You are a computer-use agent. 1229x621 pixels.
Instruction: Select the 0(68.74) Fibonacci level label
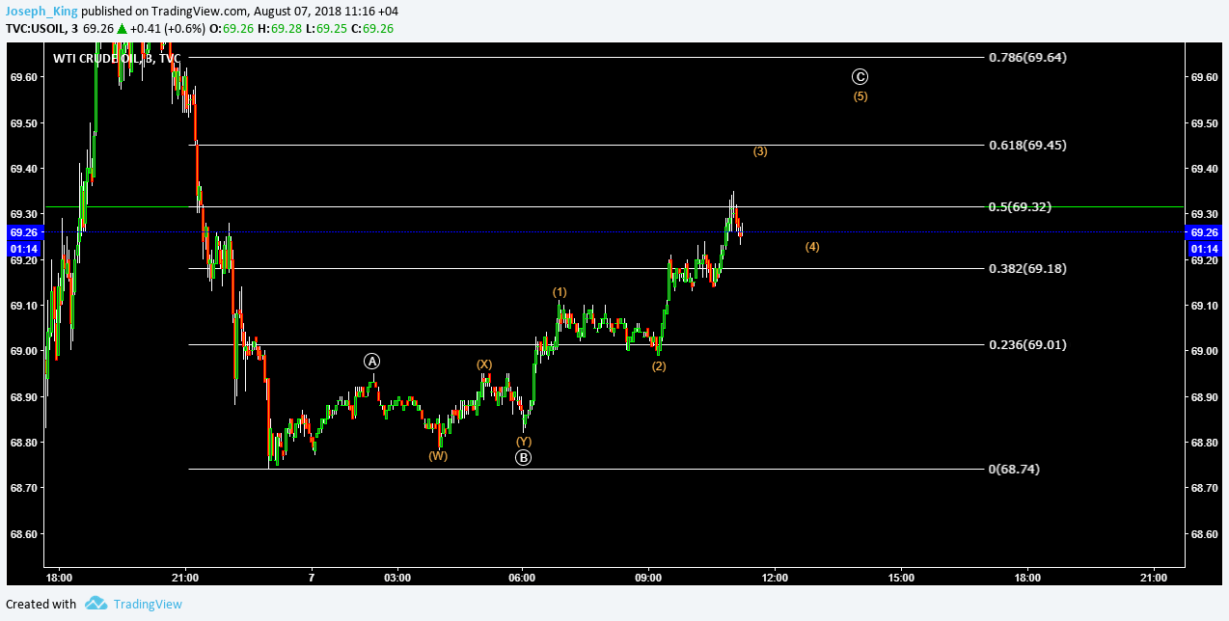tap(1015, 469)
